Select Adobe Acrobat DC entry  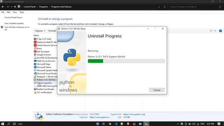pos(45,42)
